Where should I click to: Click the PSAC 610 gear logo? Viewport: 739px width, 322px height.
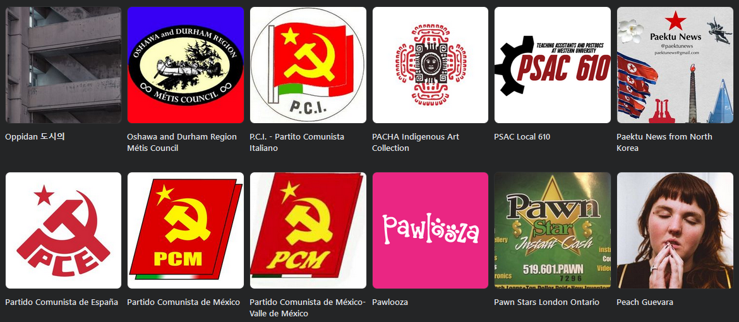[x=553, y=65]
